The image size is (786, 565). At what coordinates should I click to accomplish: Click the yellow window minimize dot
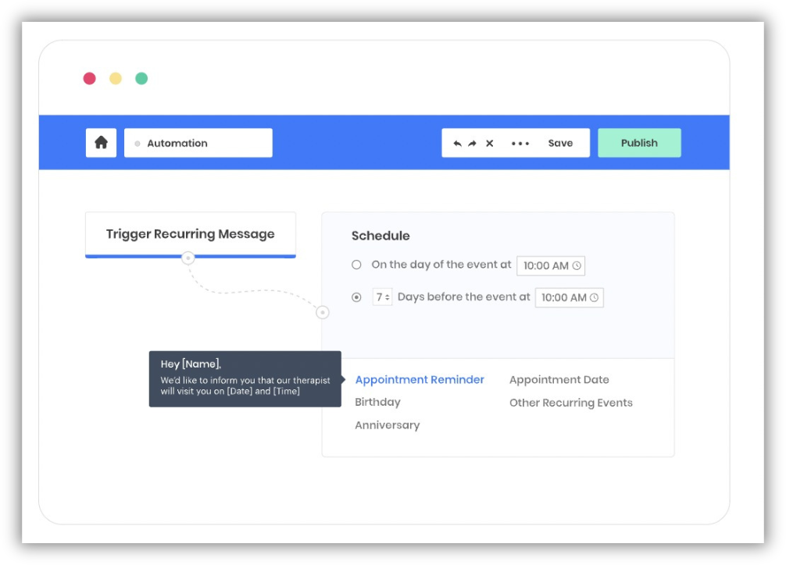[116, 78]
